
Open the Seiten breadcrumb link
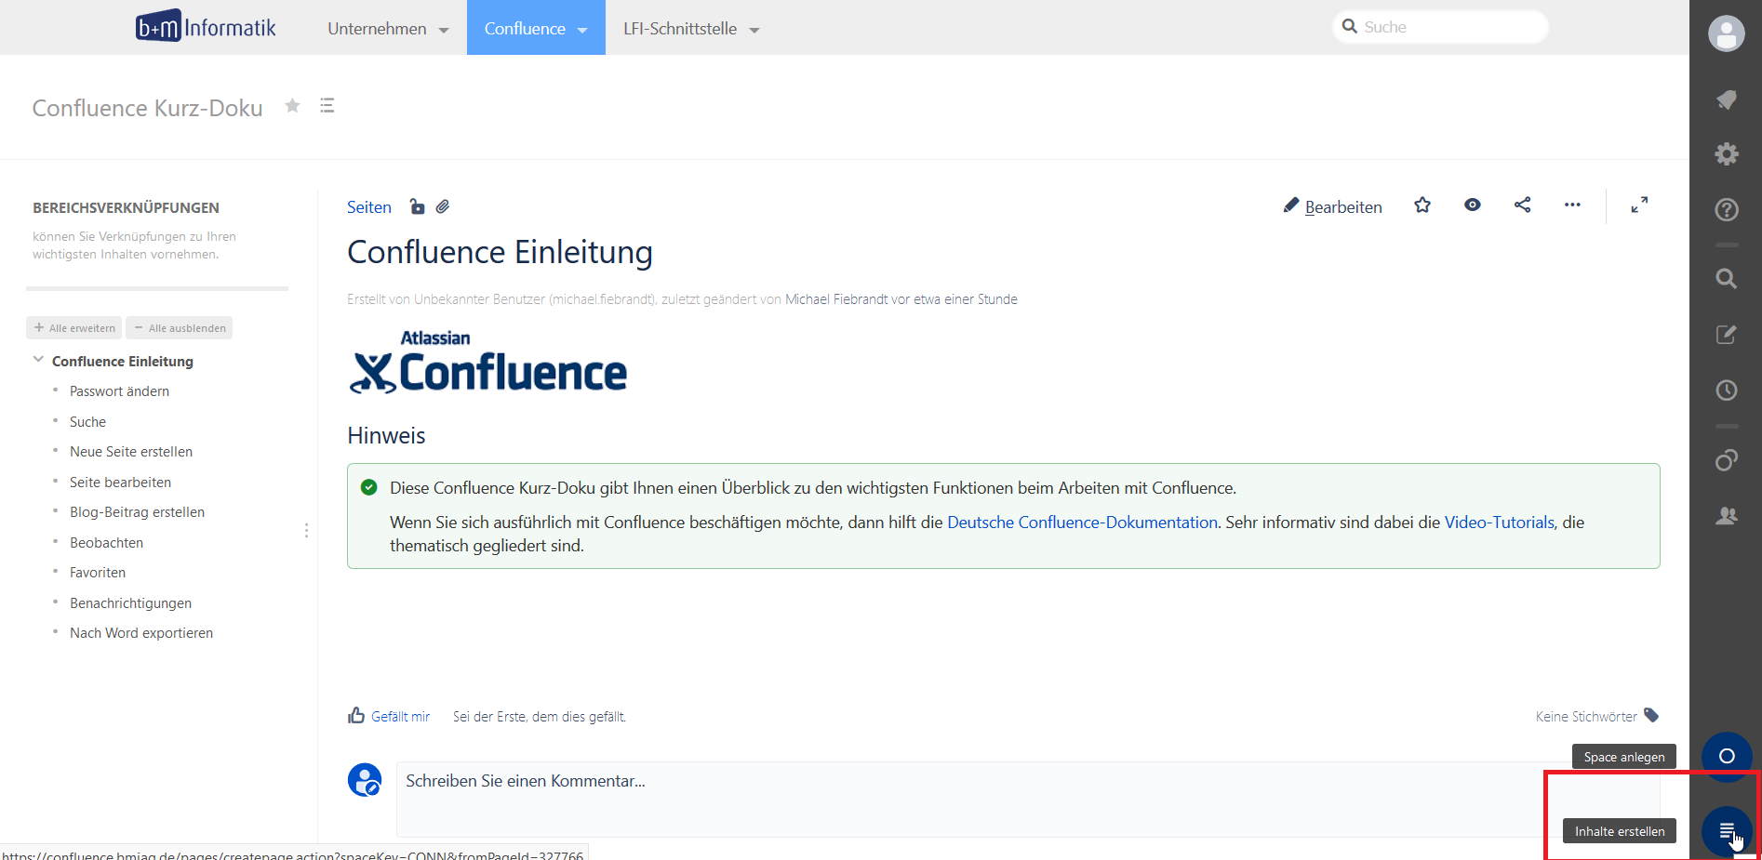tap(369, 207)
